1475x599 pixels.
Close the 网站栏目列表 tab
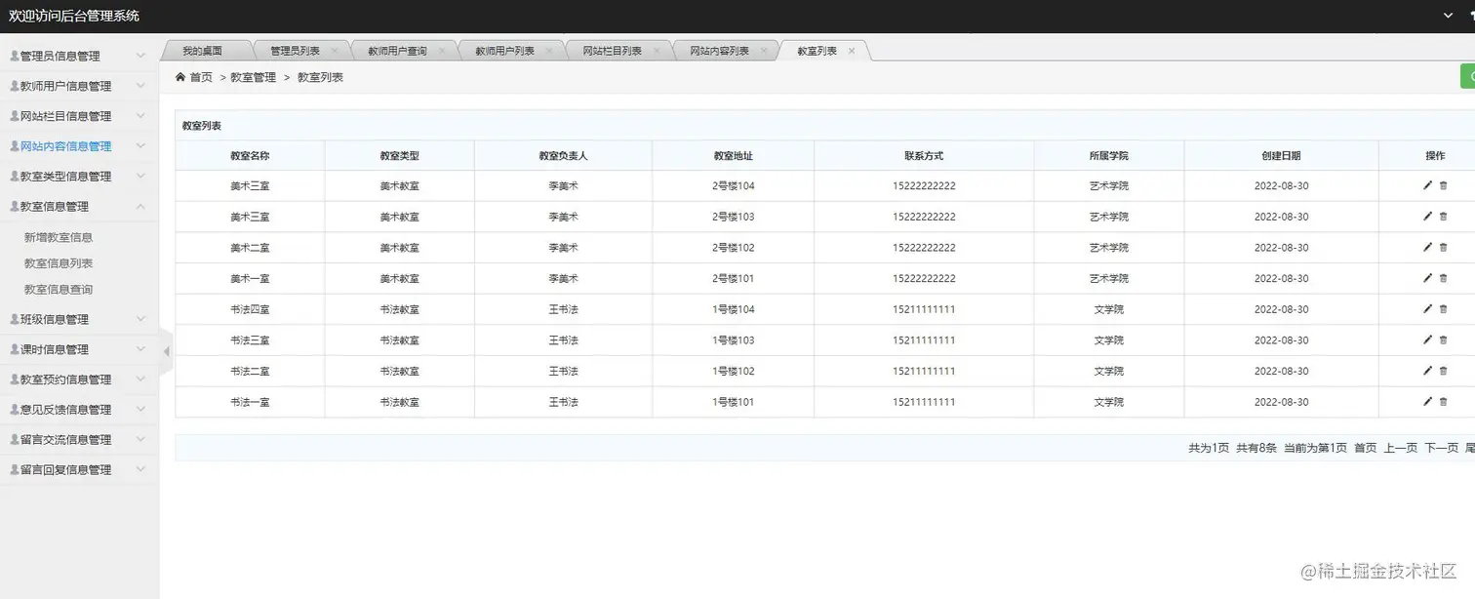[x=657, y=51]
